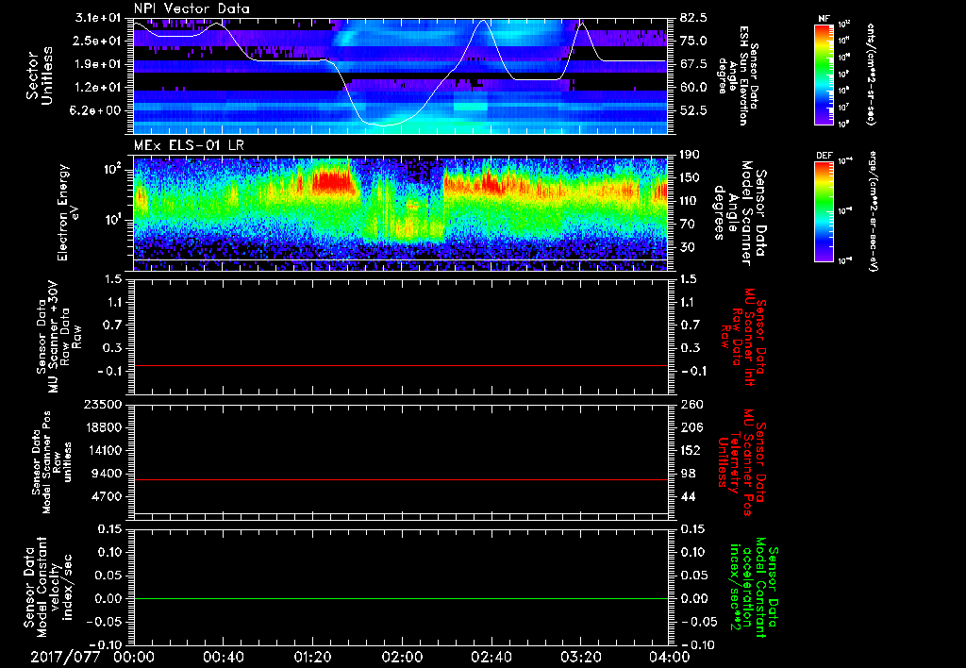Click the 02:00 time axis label
Viewport: 966px width, 668px height.
(x=401, y=656)
